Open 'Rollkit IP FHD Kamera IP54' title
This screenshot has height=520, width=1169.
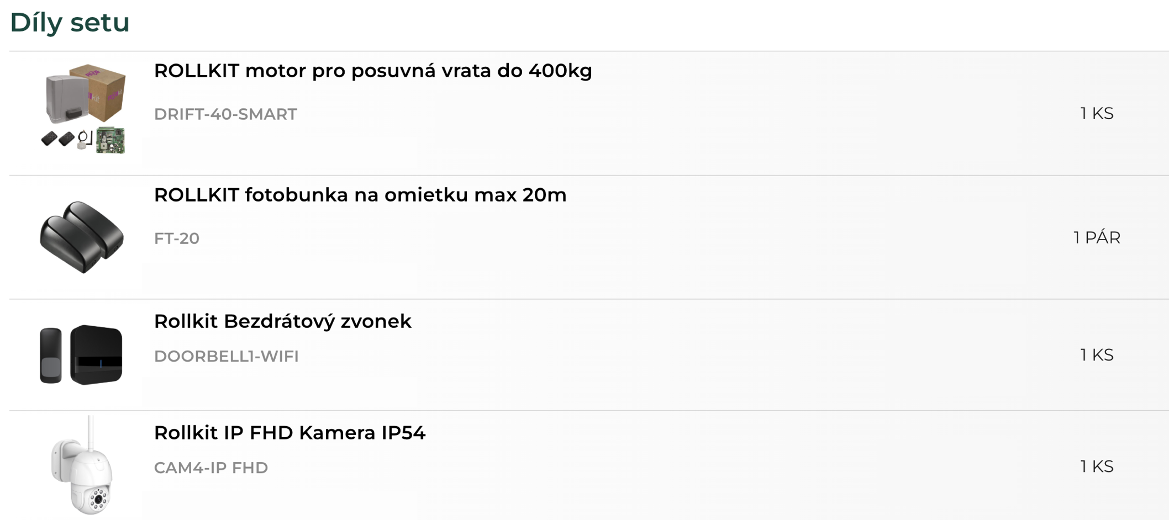pos(290,432)
